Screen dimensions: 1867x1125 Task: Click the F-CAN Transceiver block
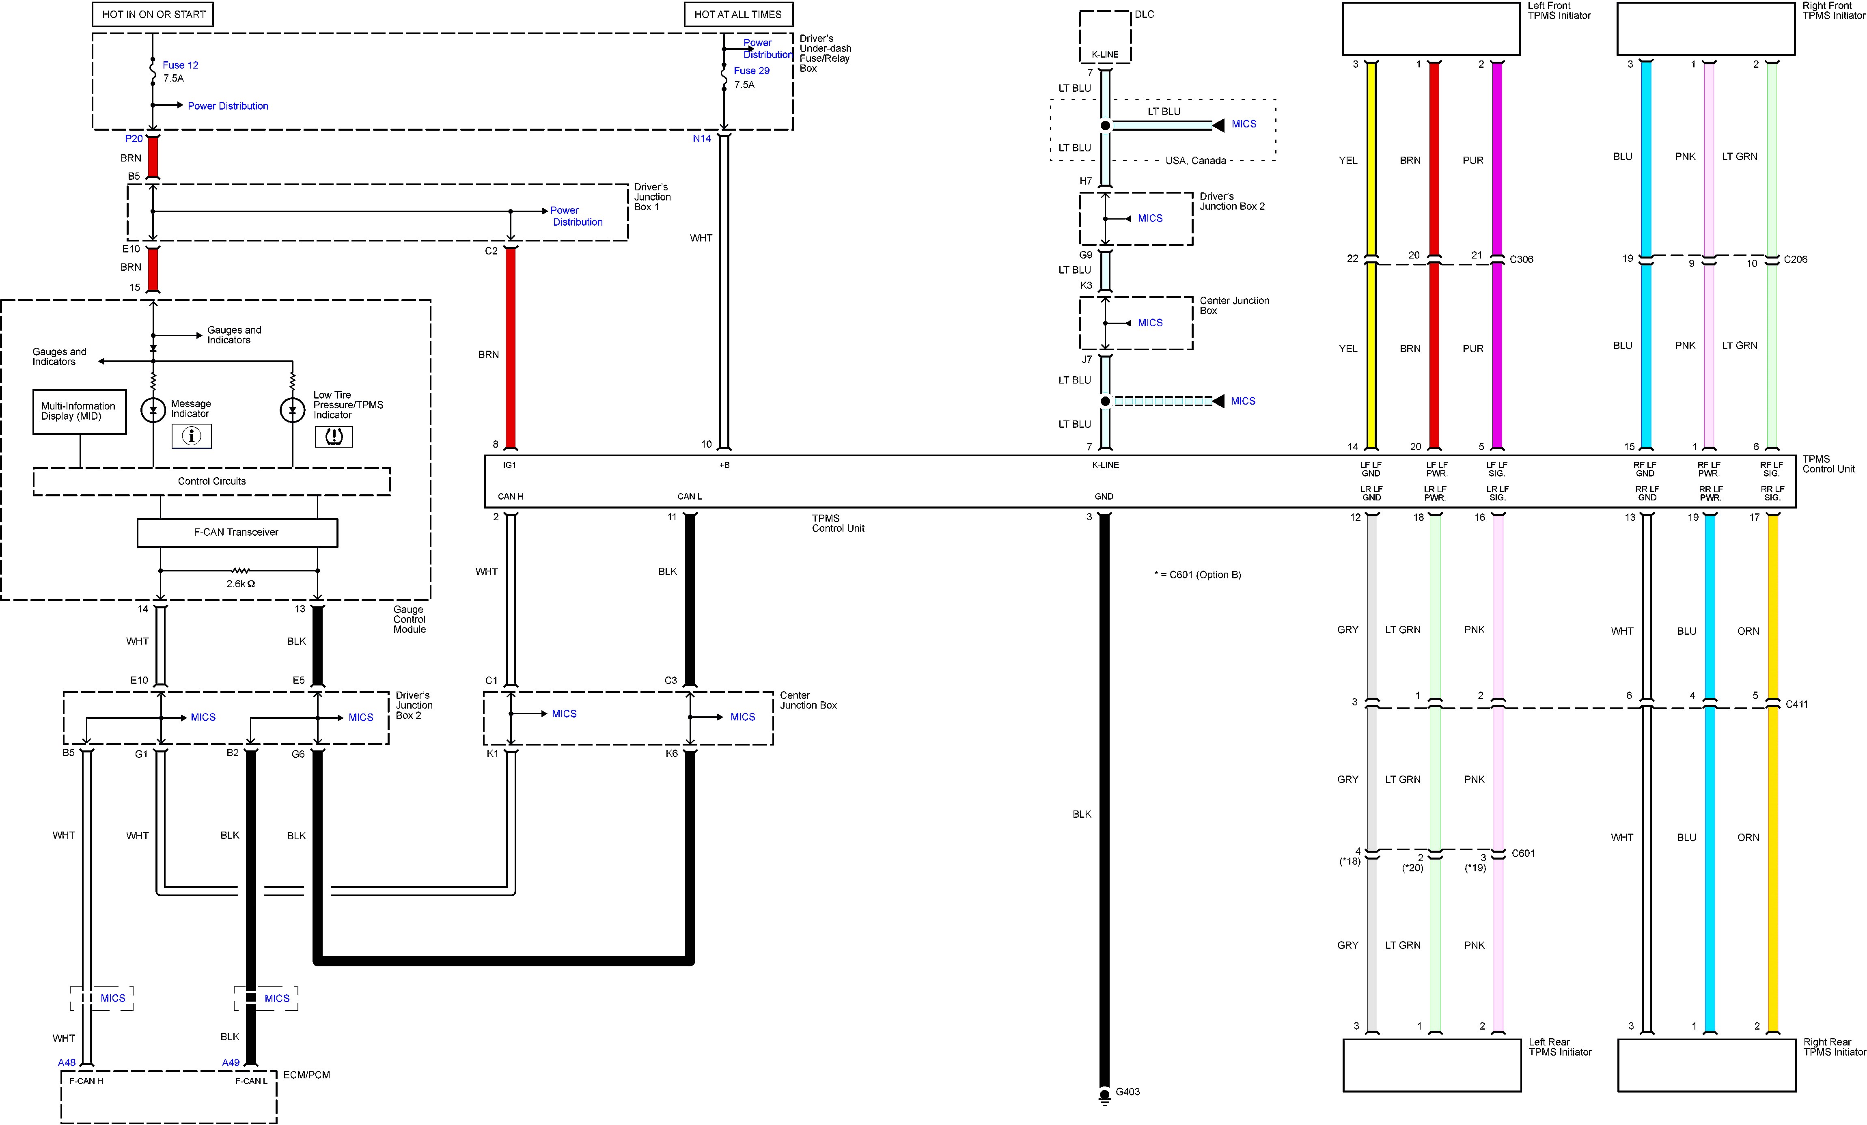click(x=236, y=532)
